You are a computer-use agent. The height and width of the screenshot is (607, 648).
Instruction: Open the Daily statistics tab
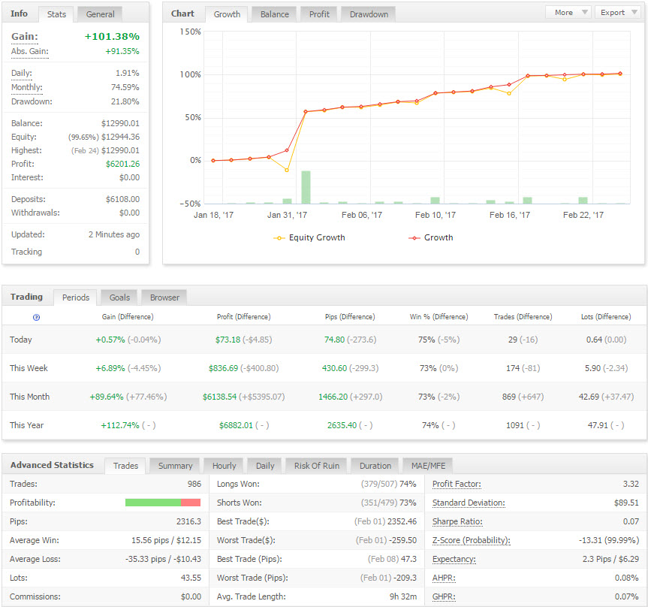click(x=265, y=466)
